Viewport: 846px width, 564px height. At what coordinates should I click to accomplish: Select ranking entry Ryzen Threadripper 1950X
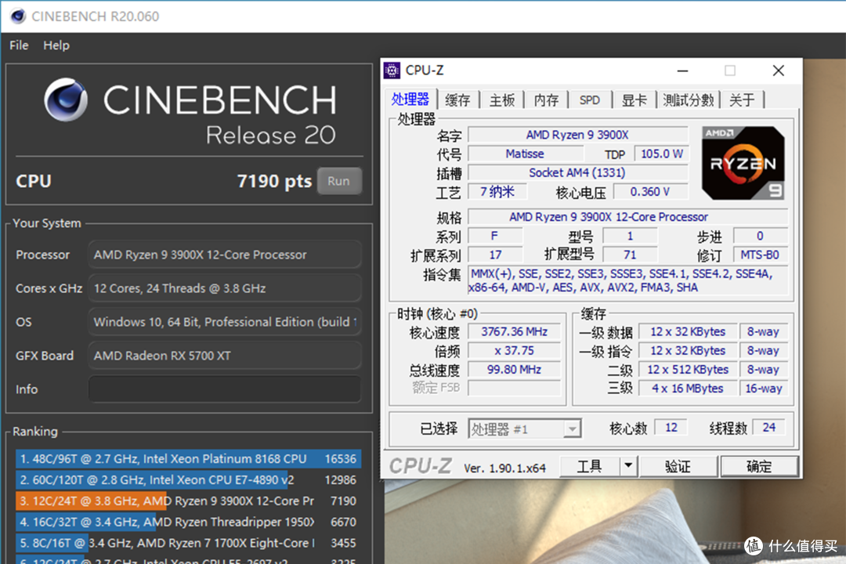click(x=188, y=522)
